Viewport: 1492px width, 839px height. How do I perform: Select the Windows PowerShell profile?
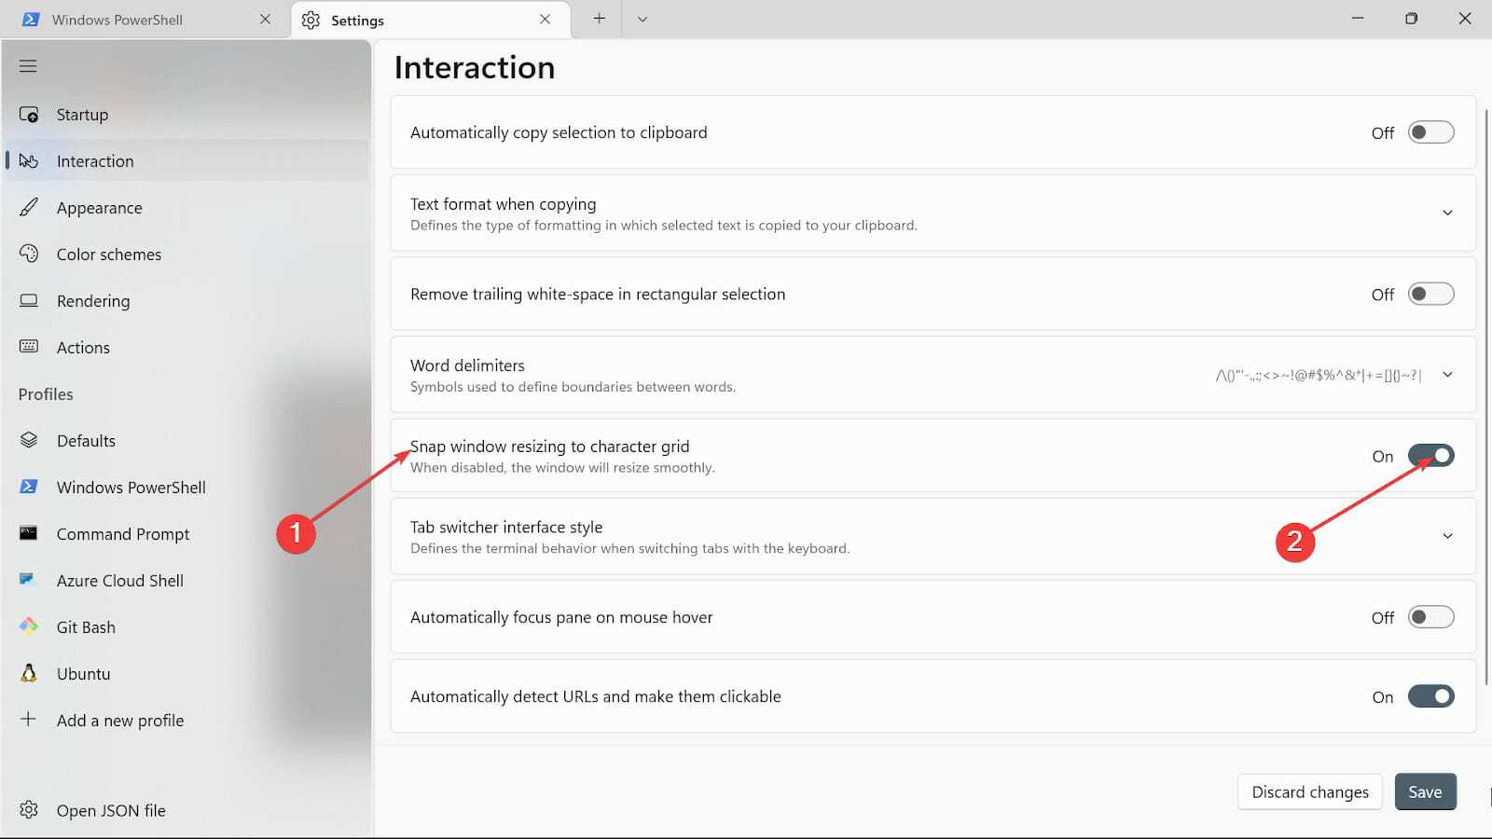tap(186, 488)
